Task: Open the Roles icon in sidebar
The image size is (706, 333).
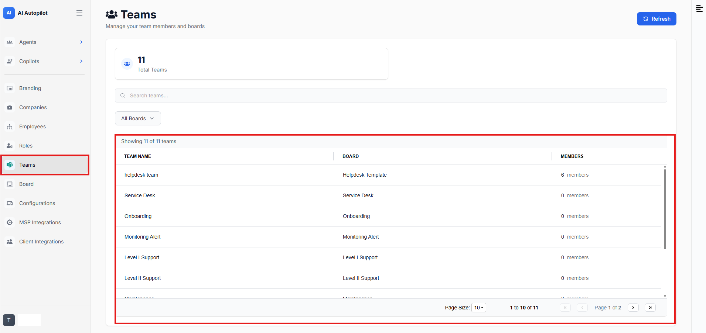Action: 10,146
